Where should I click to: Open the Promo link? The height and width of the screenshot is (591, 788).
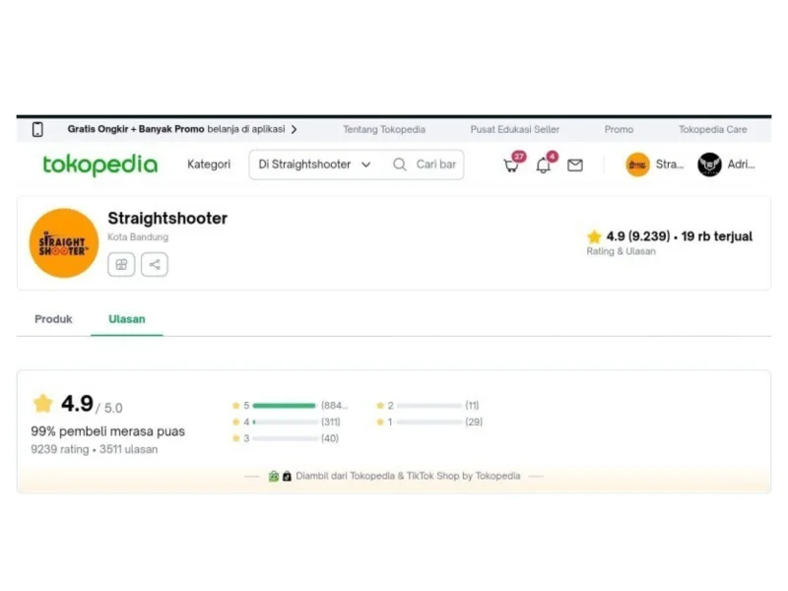pyautogui.click(x=619, y=129)
